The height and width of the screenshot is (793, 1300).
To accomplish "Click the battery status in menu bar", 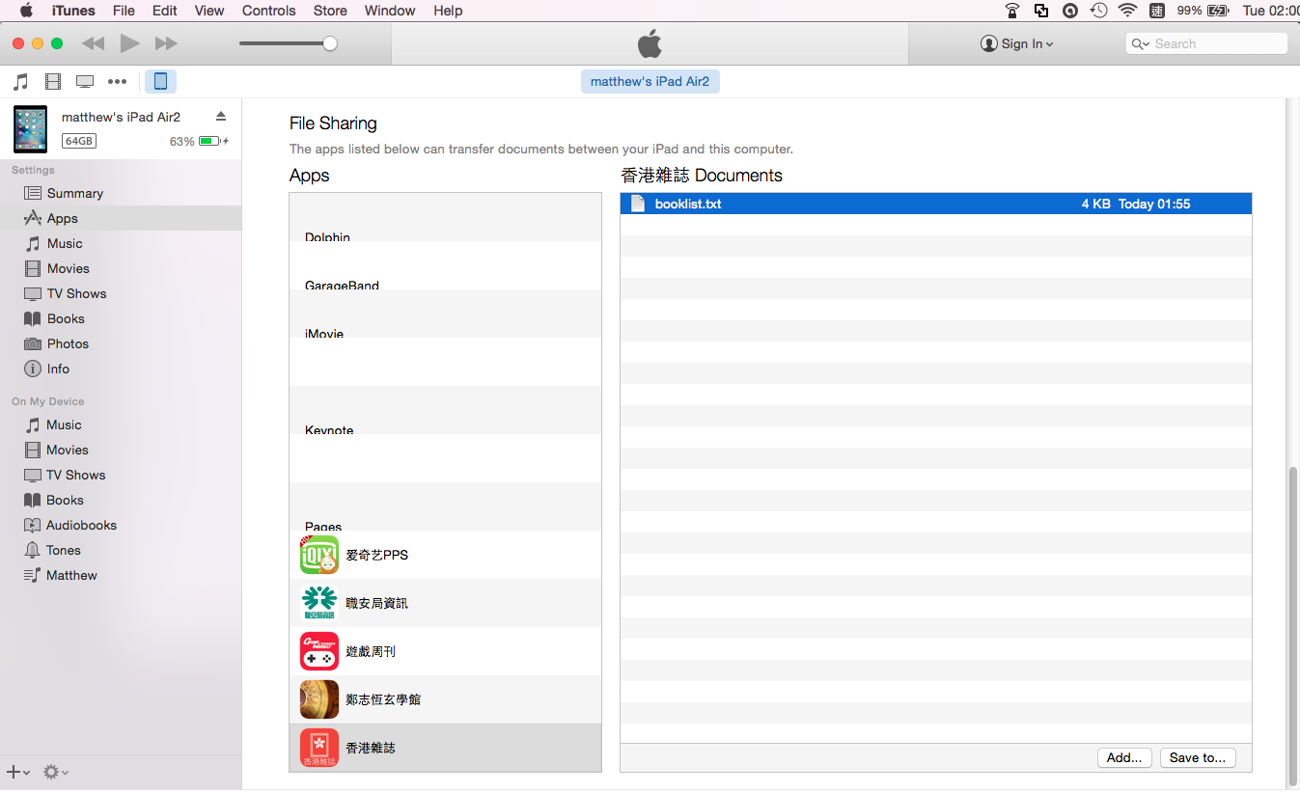I will [1203, 11].
